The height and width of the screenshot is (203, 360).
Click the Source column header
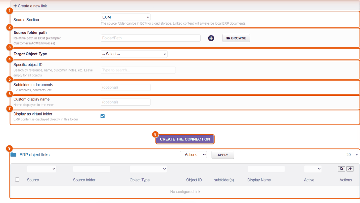(x=33, y=180)
